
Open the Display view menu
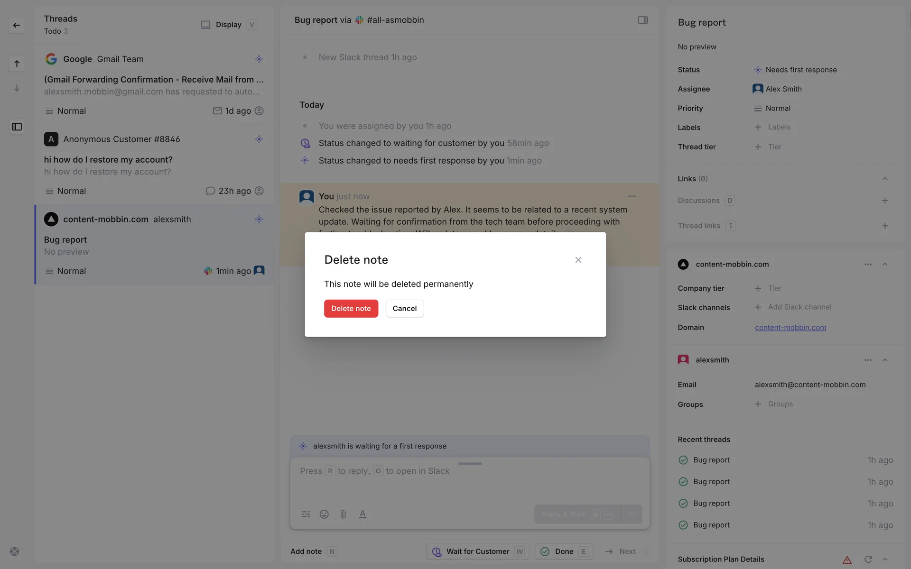click(x=228, y=25)
